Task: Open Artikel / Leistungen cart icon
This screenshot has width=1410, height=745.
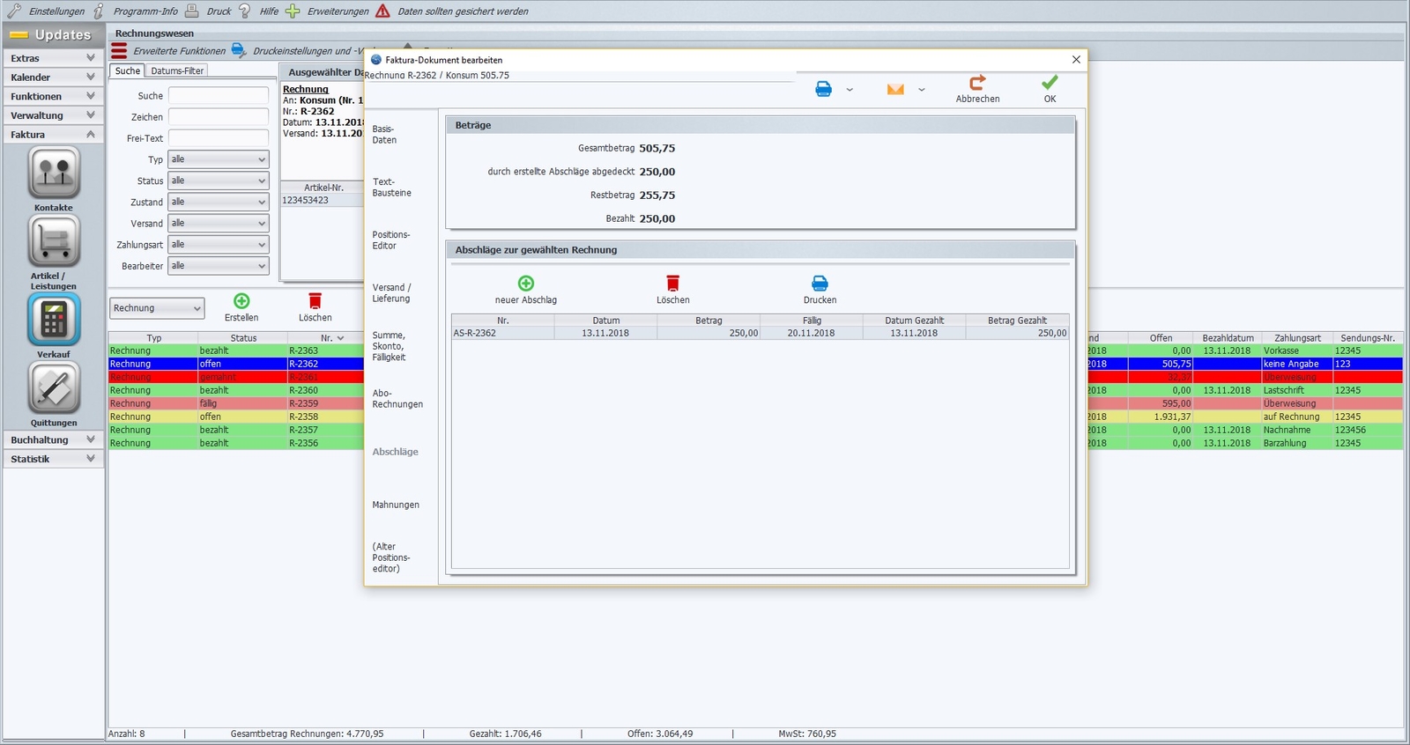Action: click(54, 241)
